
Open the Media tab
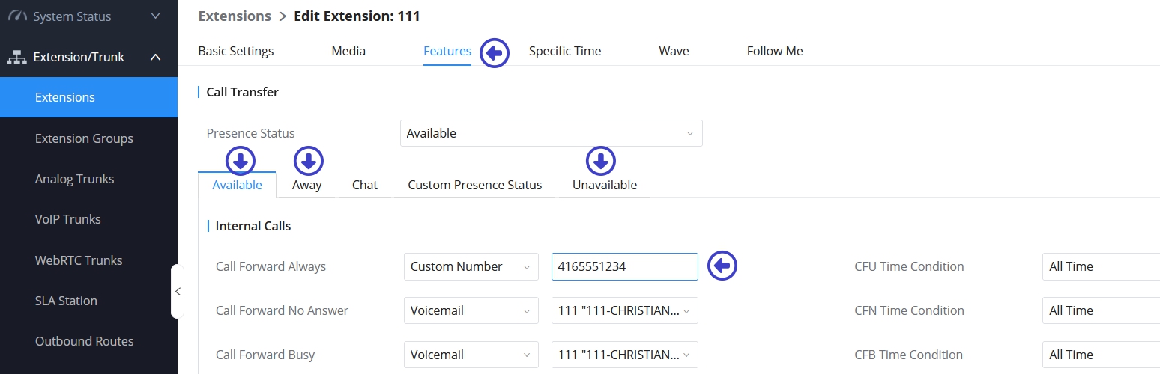click(348, 51)
